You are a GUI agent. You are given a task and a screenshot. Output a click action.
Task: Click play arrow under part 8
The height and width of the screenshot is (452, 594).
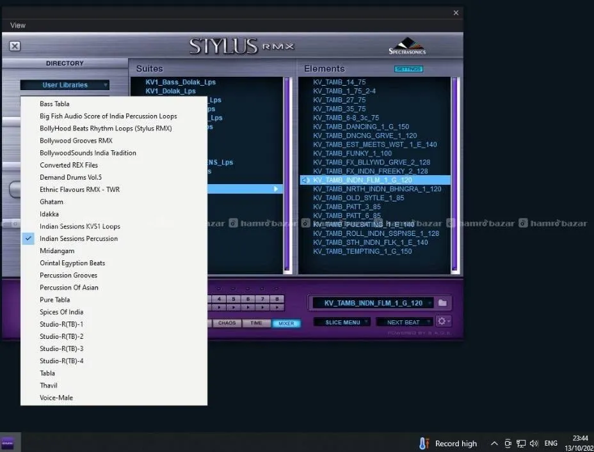point(277,307)
